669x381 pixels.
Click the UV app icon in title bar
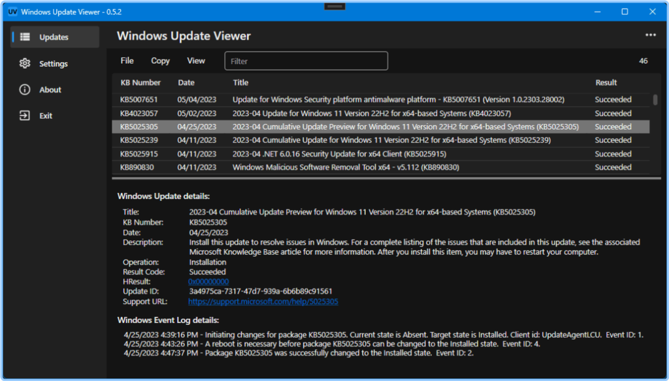coord(13,12)
